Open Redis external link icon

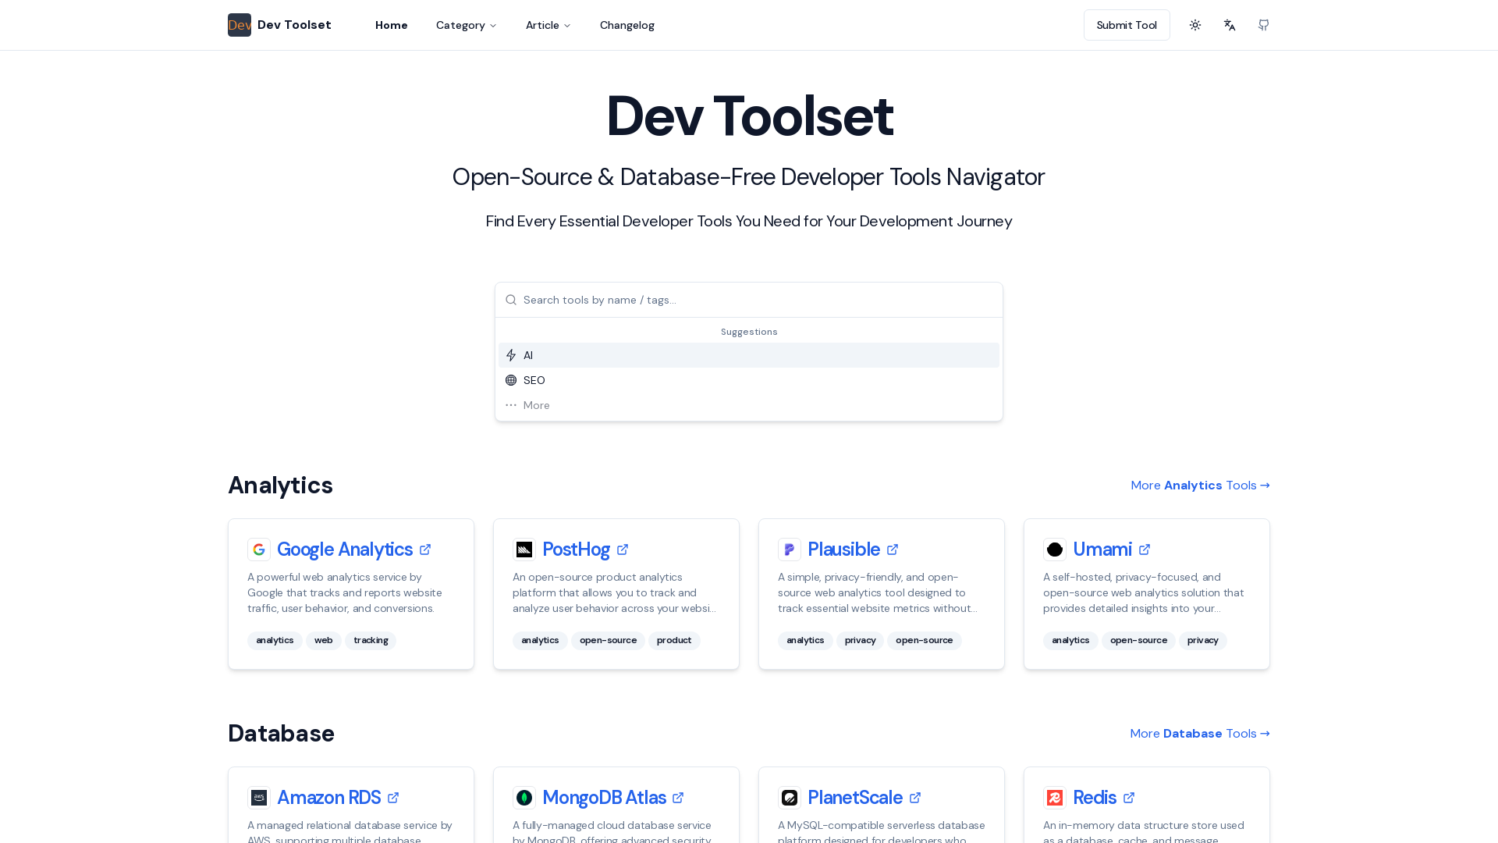click(x=1129, y=798)
